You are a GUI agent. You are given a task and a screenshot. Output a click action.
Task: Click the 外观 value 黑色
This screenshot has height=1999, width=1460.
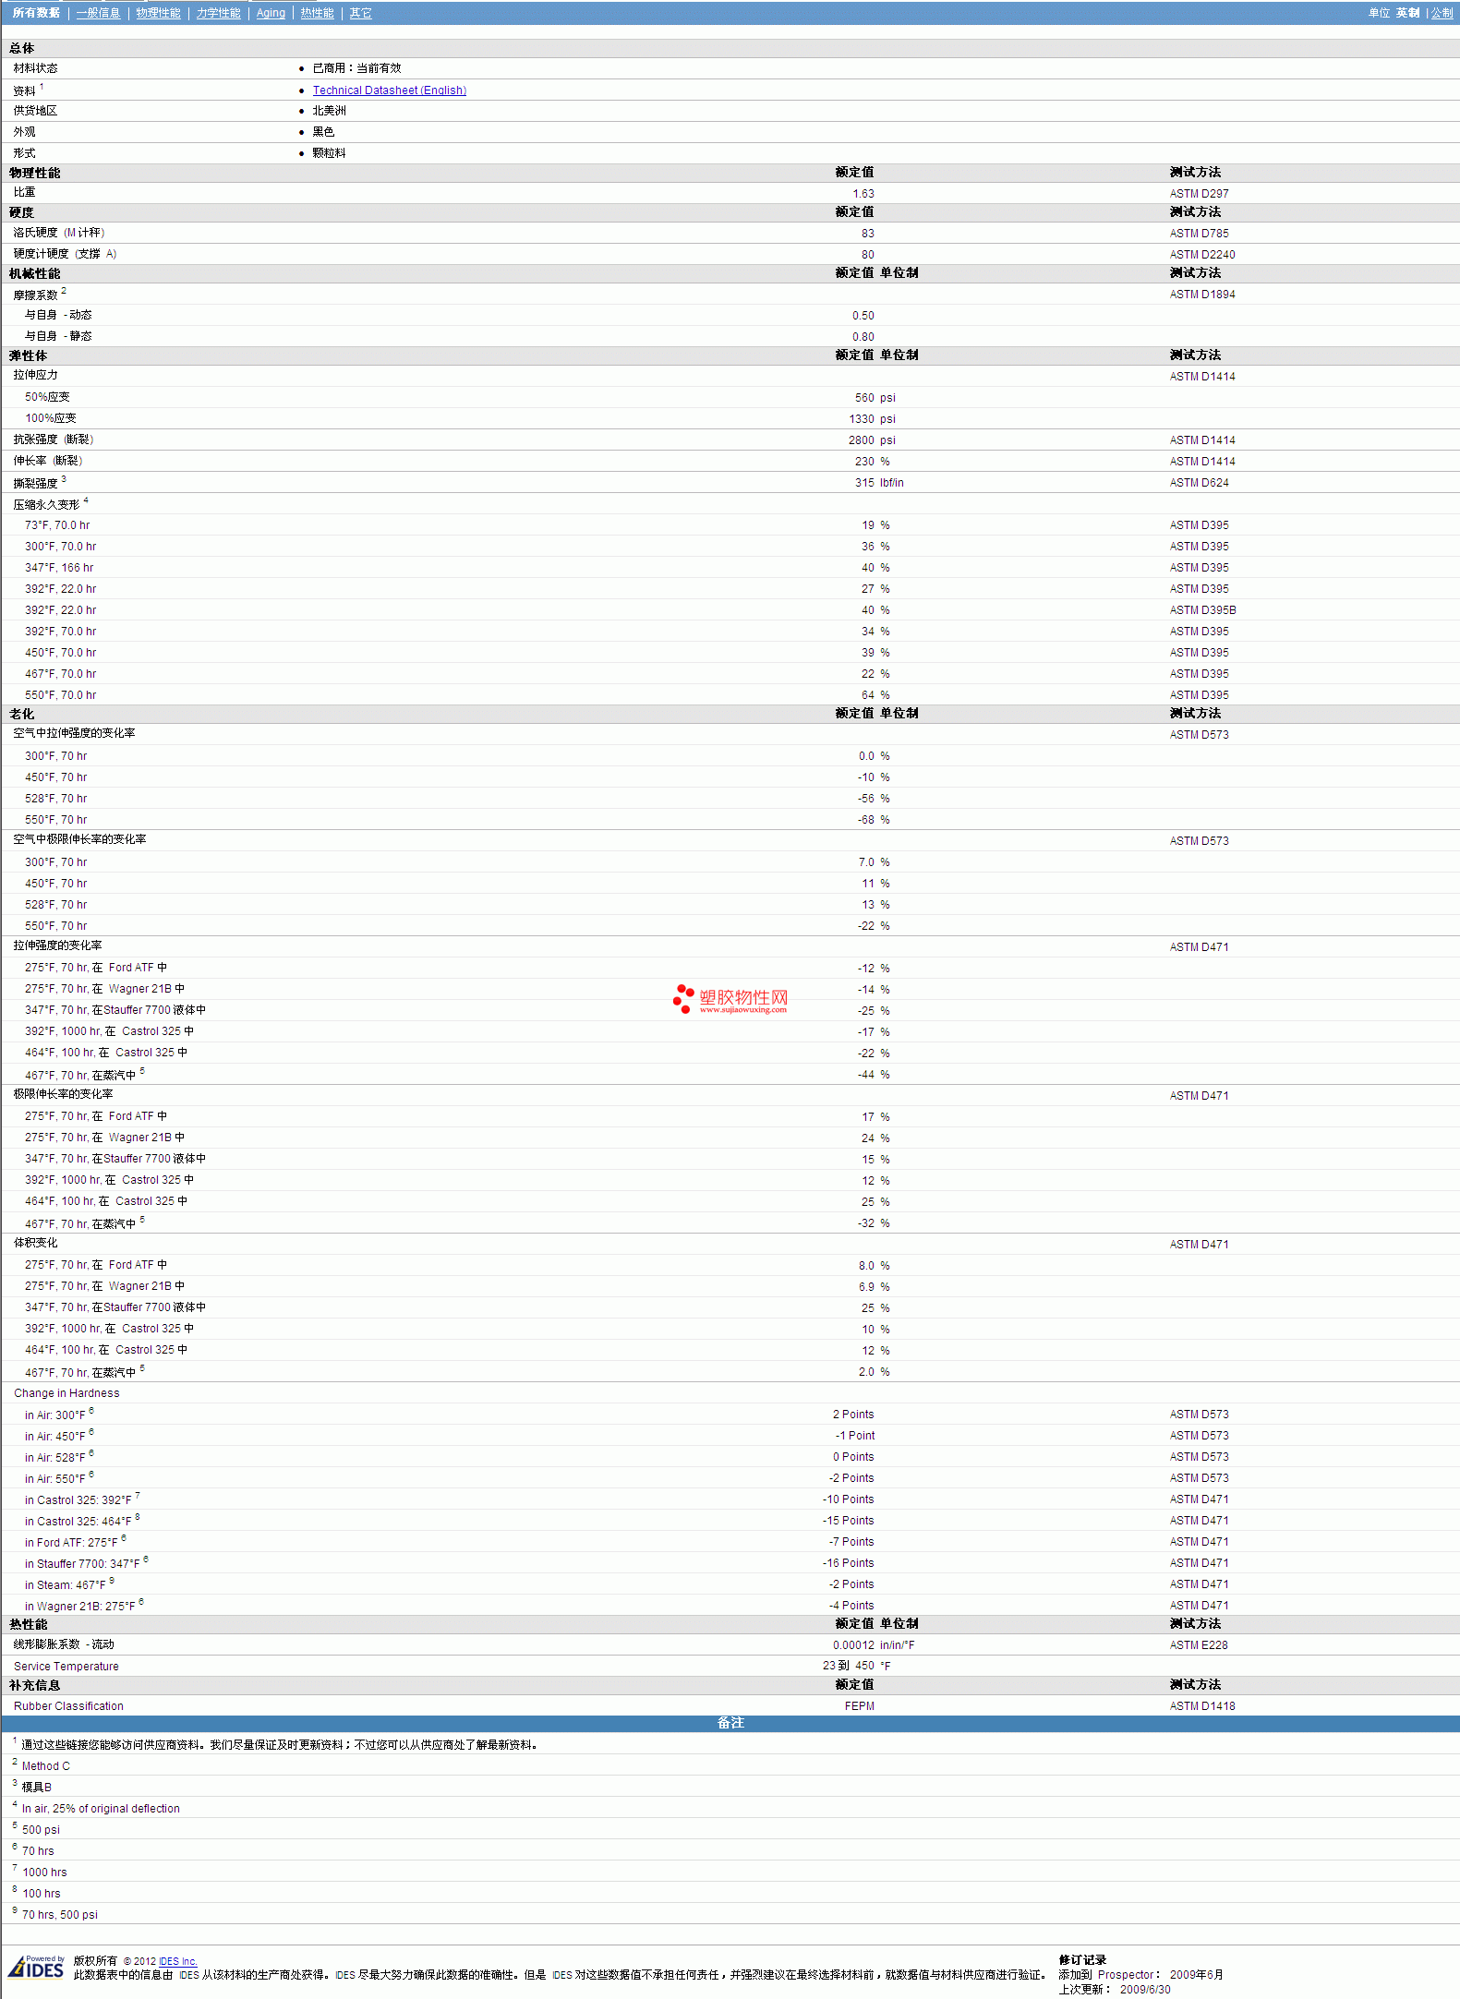(x=323, y=132)
